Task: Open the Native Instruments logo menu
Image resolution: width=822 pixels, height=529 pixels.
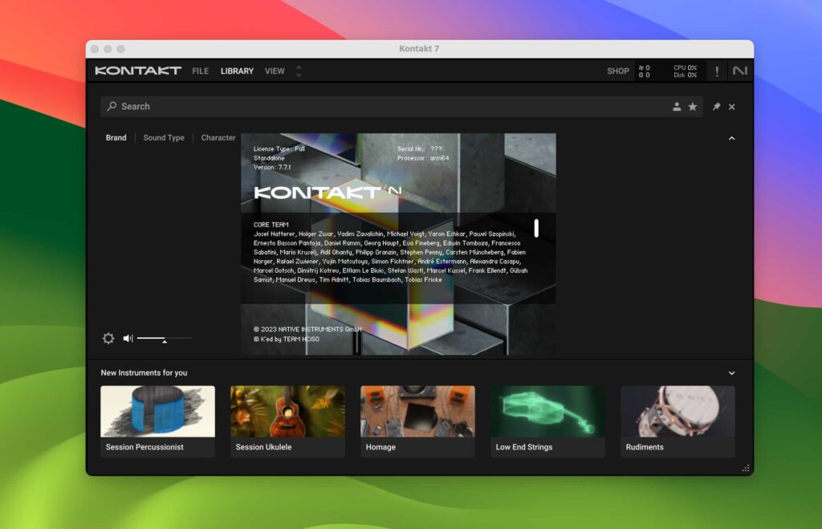Action: pyautogui.click(x=739, y=71)
